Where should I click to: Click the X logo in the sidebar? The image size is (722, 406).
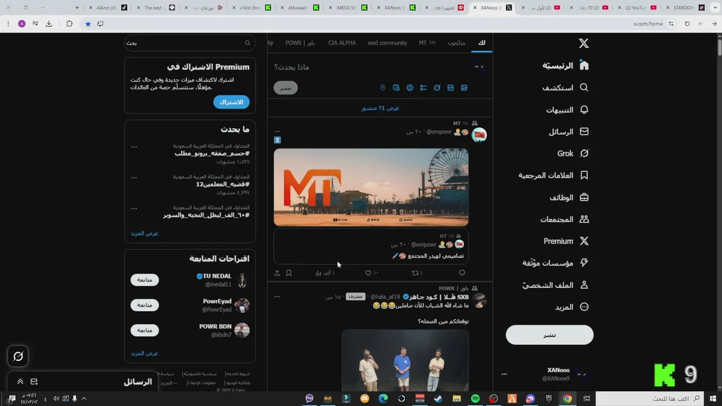(x=584, y=43)
